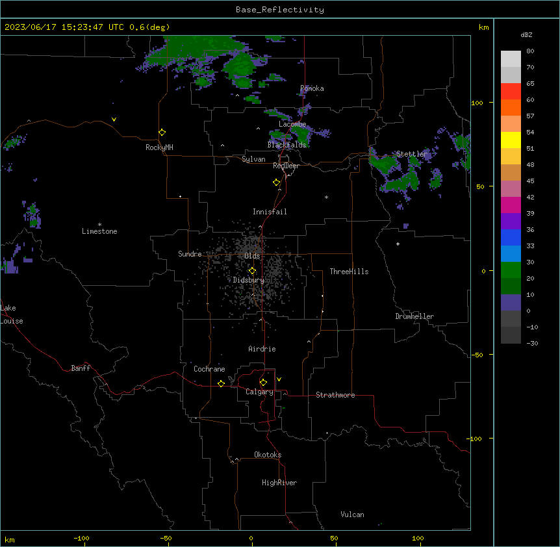Click the dBZ legend heading
The height and width of the screenshot is (547, 560).
click(526, 34)
